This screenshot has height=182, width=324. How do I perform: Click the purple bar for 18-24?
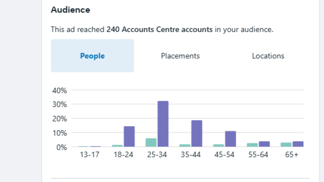(129, 136)
